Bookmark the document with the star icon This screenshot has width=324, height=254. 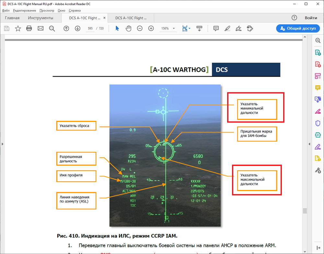pos(18,28)
